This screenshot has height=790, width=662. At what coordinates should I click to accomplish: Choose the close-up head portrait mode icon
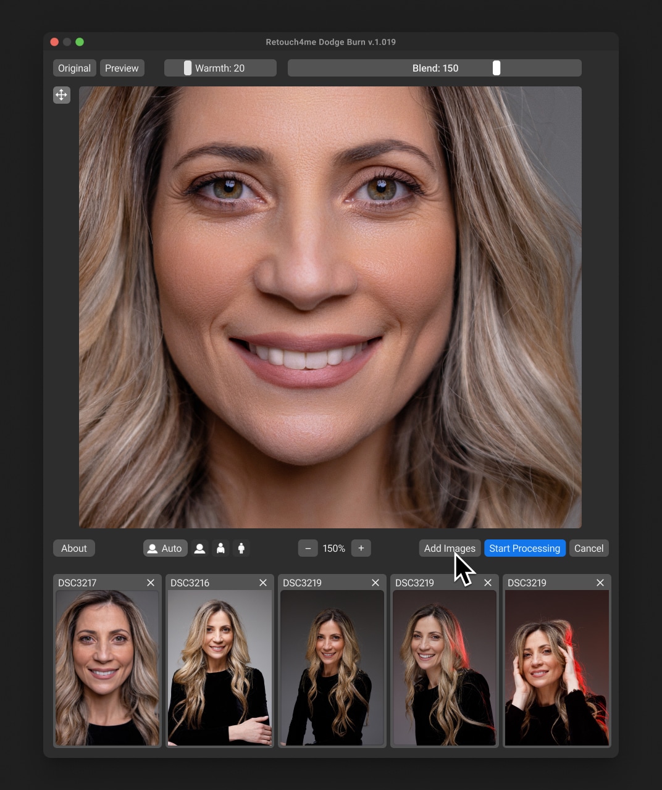(199, 548)
